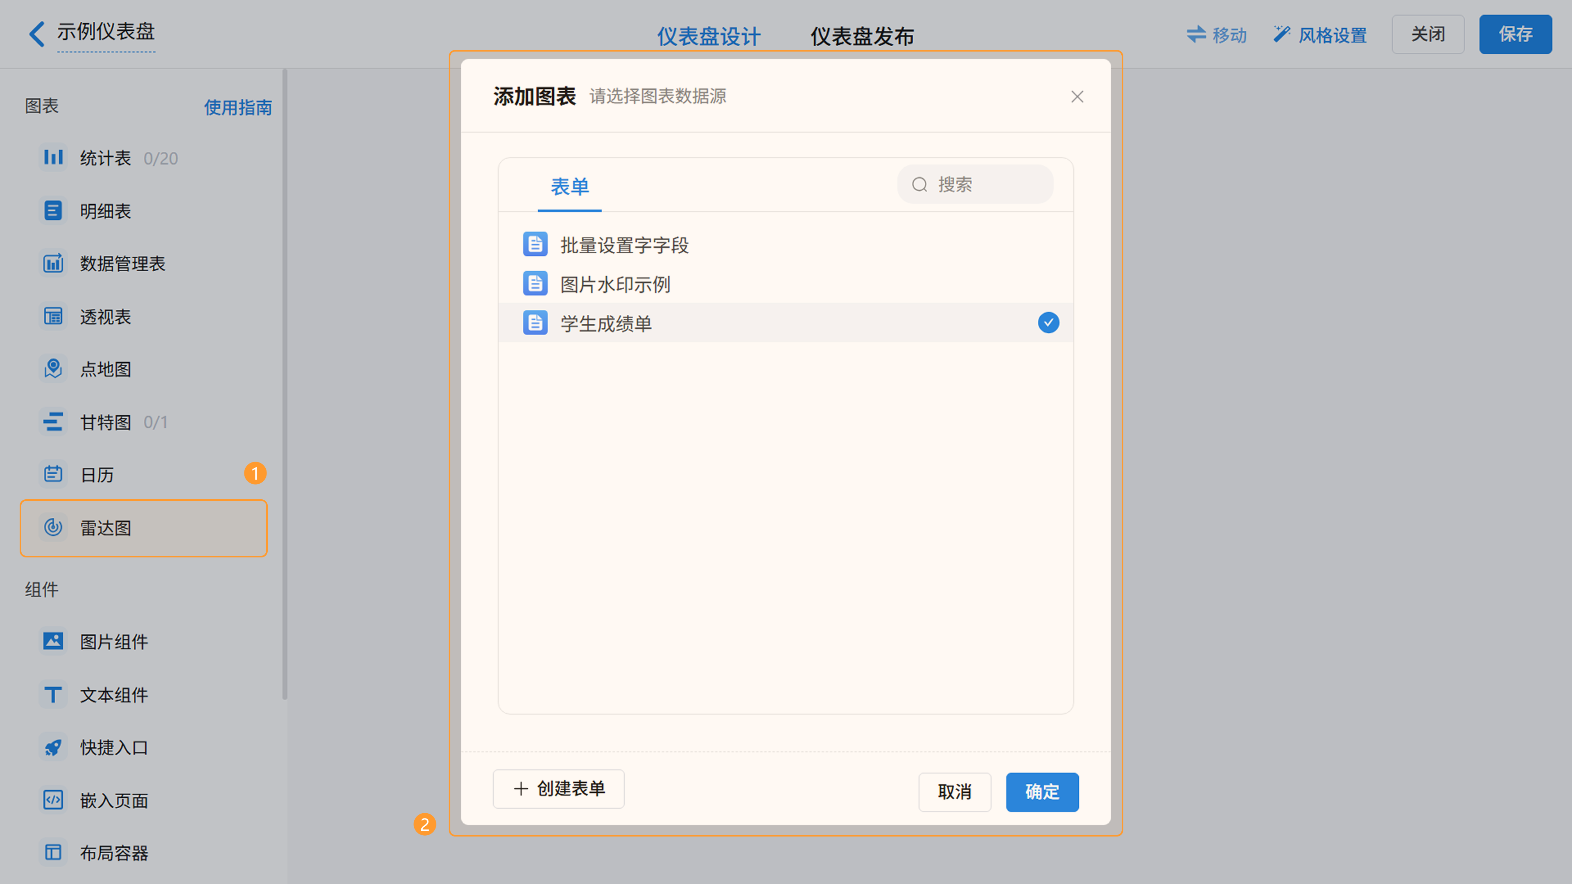Click the 搜索 search field
The width and height of the screenshot is (1572, 884).
[982, 184]
